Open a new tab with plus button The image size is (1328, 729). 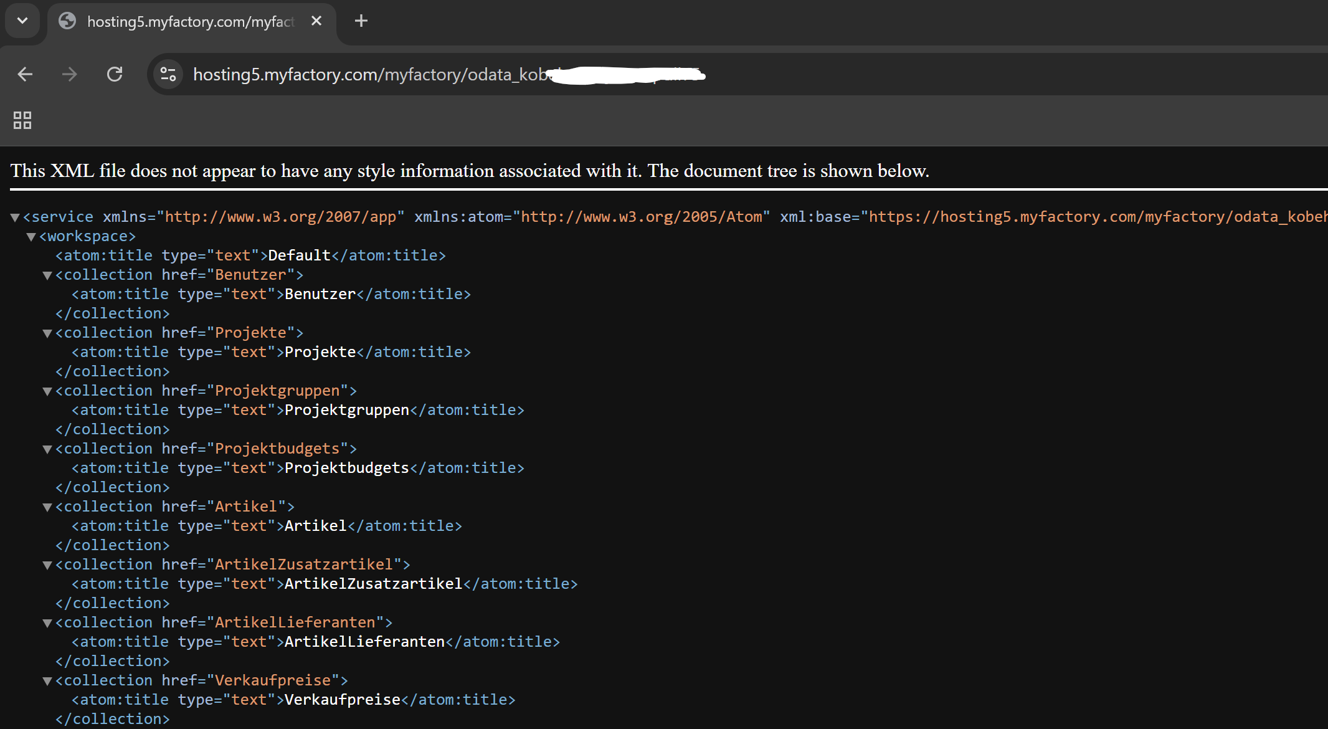[361, 21]
